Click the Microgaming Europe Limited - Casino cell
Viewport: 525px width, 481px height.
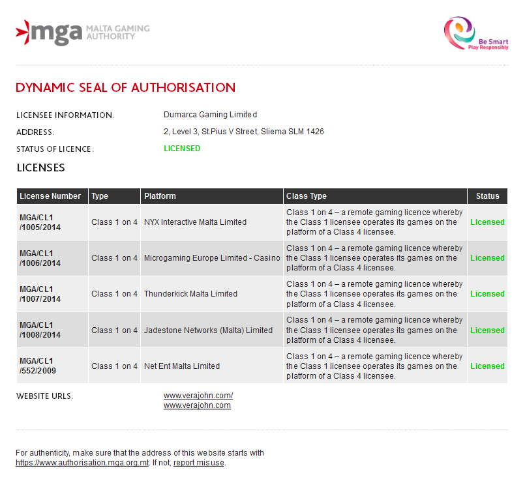tap(212, 257)
